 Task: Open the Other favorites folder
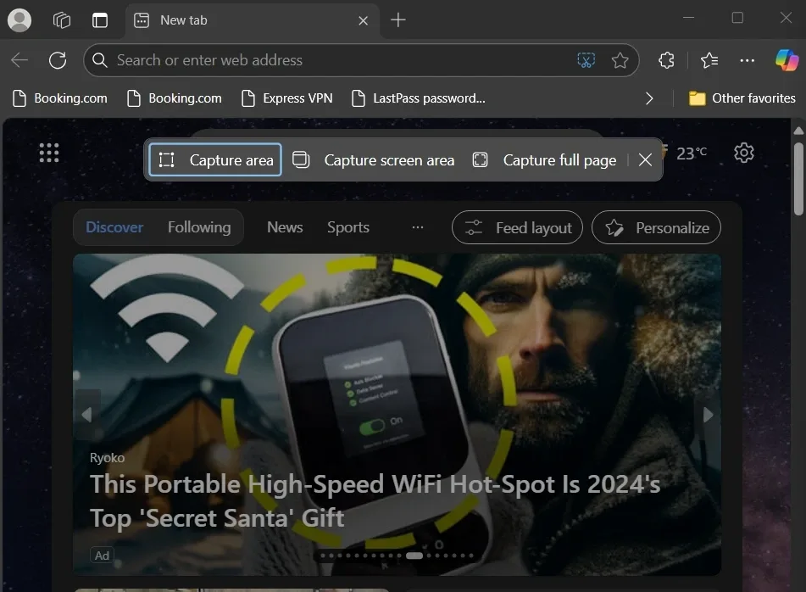742,98
